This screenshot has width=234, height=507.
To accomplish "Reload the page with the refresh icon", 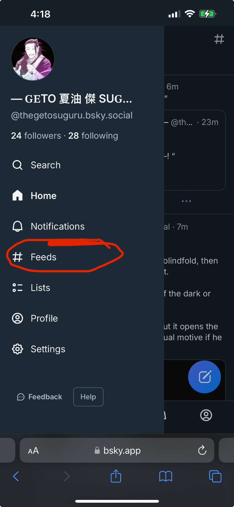I will coord(202,450).
